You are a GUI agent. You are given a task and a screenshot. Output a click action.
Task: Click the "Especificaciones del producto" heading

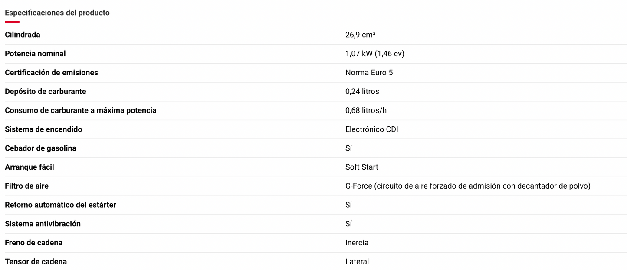[x=57, y=13]
